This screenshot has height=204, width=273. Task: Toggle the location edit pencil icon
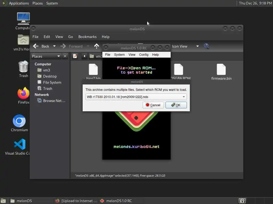tap(75, 56)
